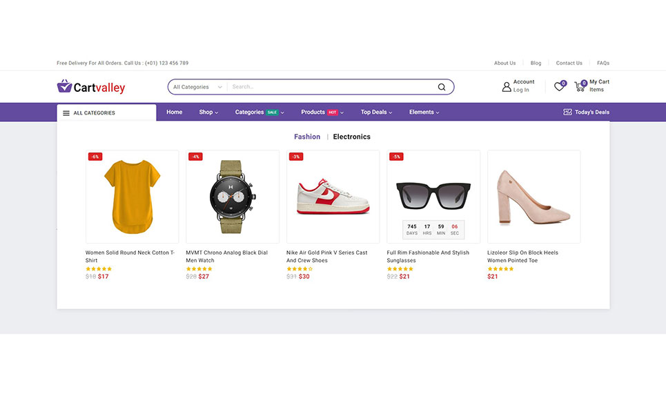Open the Elements menu dropdown
This screenshot has height=414, width=666.
424,112
